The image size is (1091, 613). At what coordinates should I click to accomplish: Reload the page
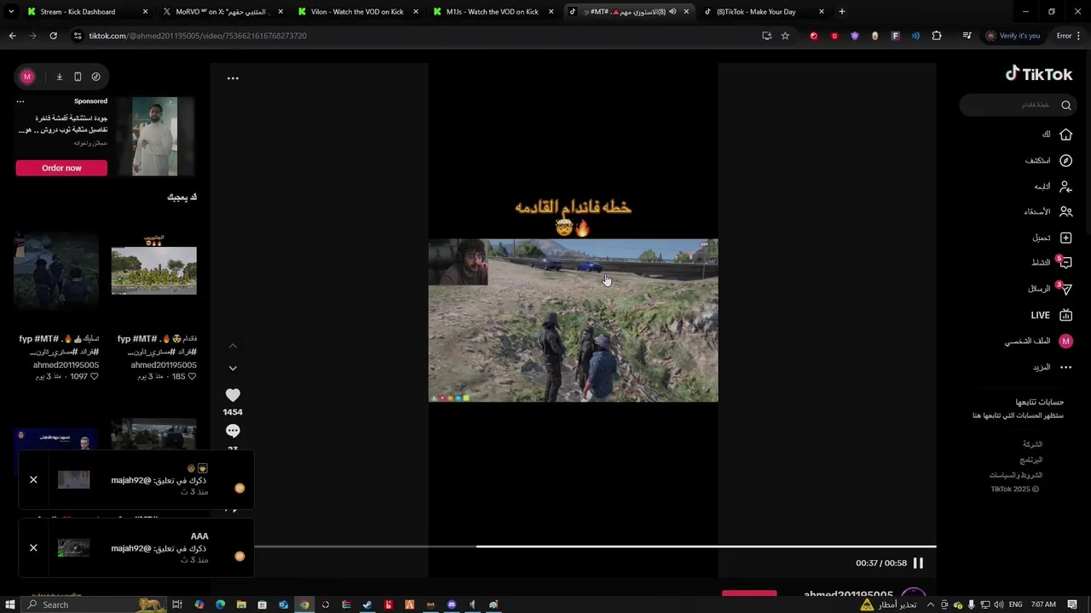[x=53, y=36]
